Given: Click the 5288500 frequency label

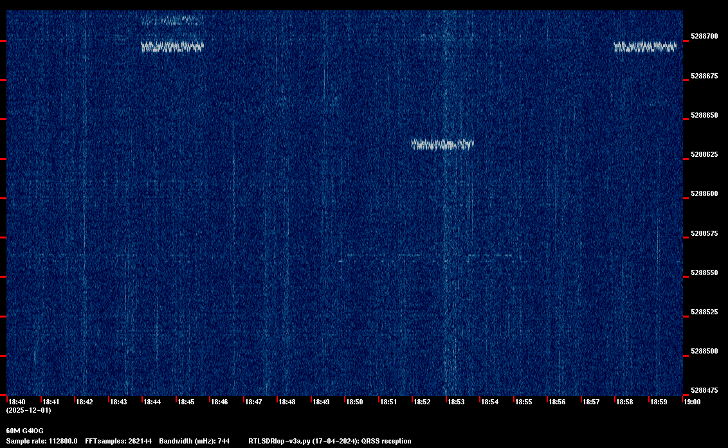Looking at the screenshot, I should coord(704,351).
